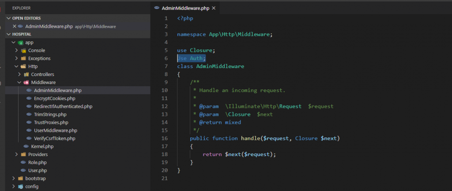
Task: Click the PHP icon beside EncryptCookies.php
Action: 29,98
